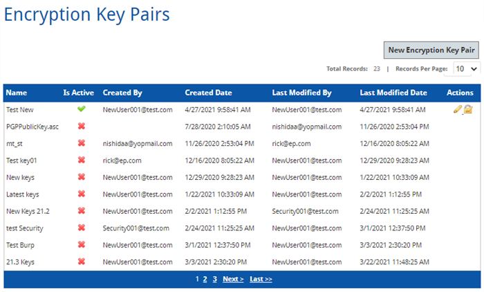Click the Is Active column header
This screenshot has width=484, height=292.
point(78,93)
